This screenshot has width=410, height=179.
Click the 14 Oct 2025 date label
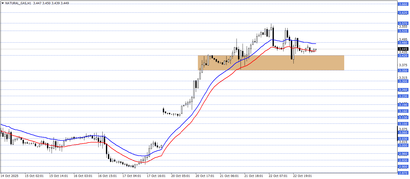tap(10, 176)
